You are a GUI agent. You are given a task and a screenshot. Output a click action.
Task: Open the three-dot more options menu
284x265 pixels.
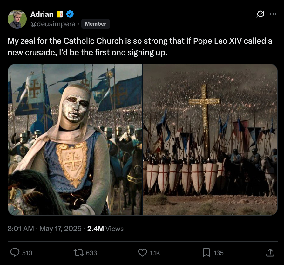(273, 14)
